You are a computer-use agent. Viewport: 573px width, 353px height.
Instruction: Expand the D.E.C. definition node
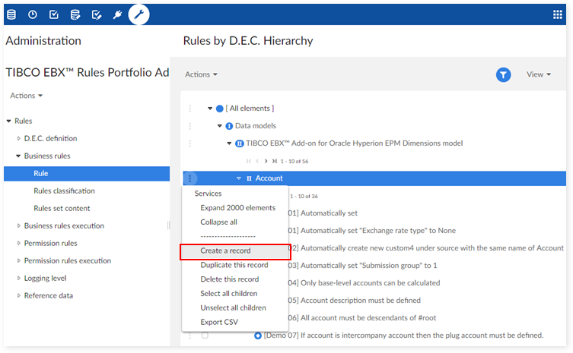point(18,139)
